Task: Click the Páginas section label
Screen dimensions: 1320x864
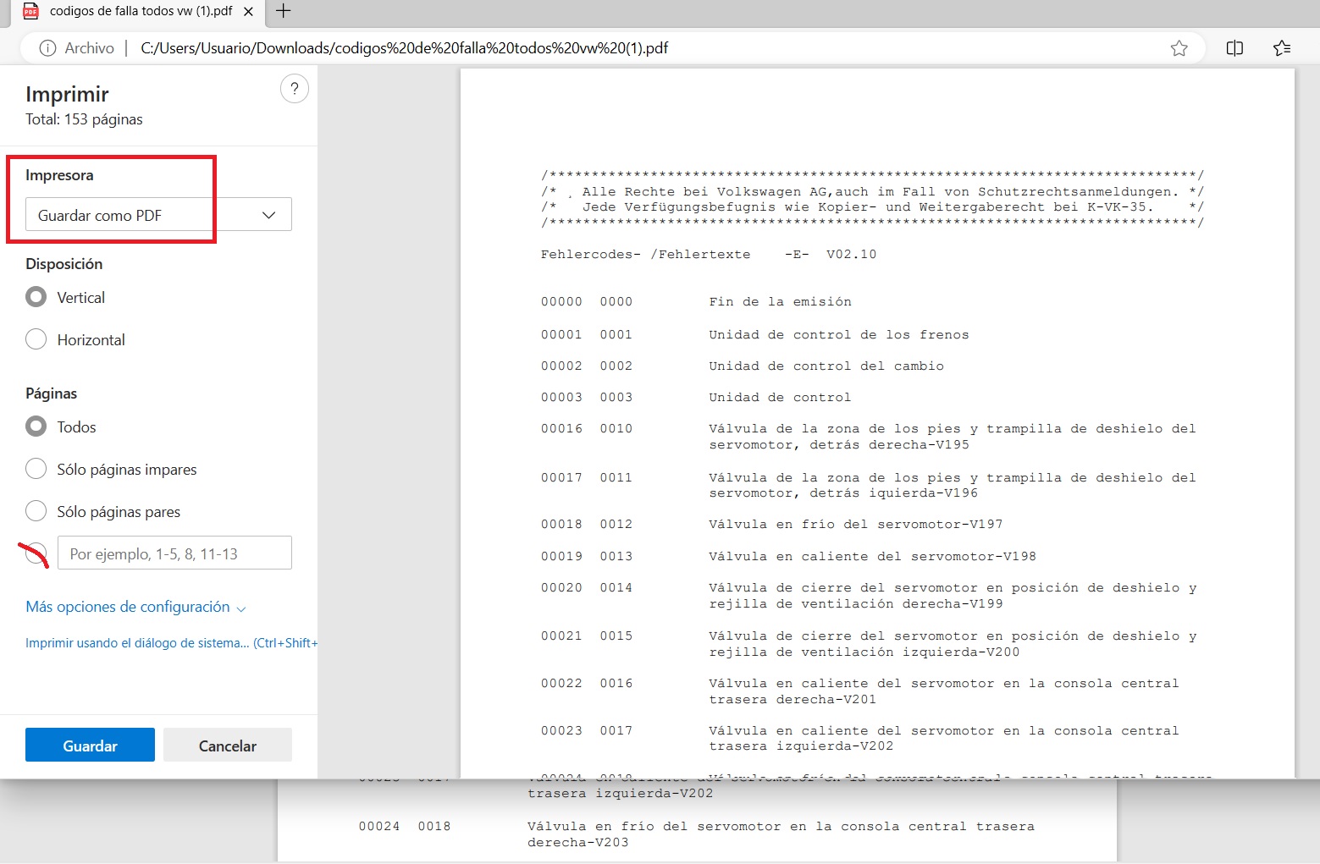Action: [x=51, y=393]
